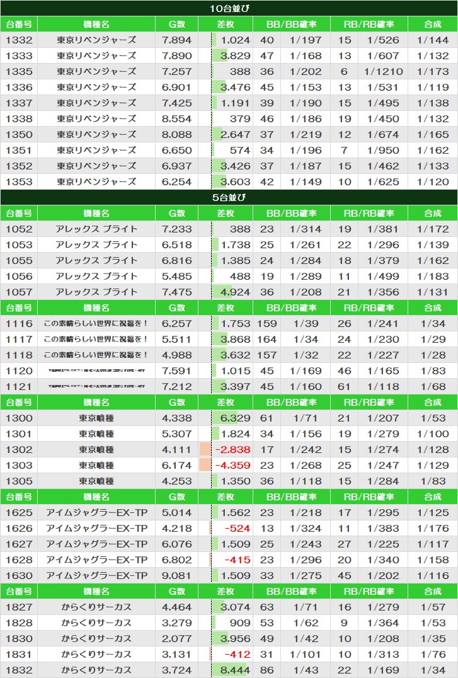Click combined rate 1/57 for machine 1827
458x678 pixels.
click(x=433, y=607)
